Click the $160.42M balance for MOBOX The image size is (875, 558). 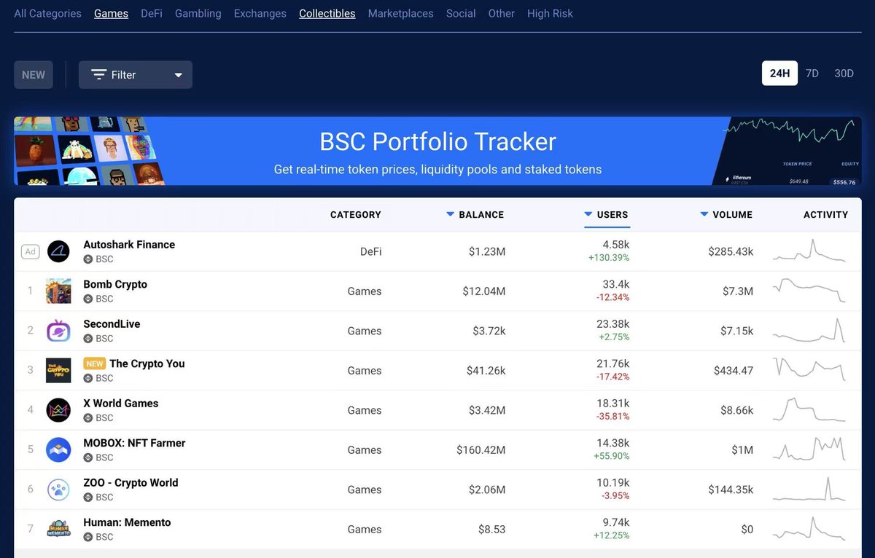click(x=481, y=450)
